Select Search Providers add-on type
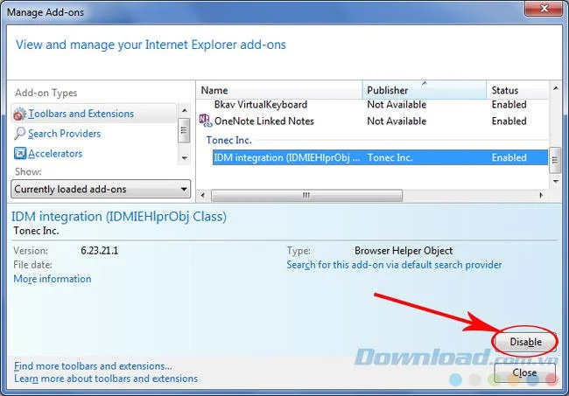 [64, 134]
